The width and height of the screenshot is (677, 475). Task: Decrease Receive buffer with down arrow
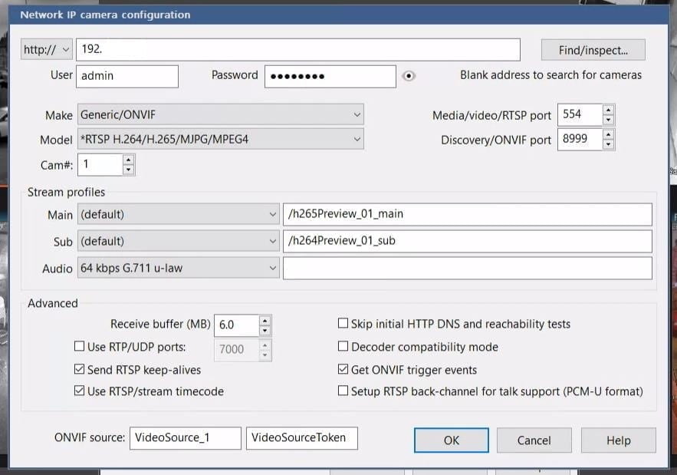265,331
